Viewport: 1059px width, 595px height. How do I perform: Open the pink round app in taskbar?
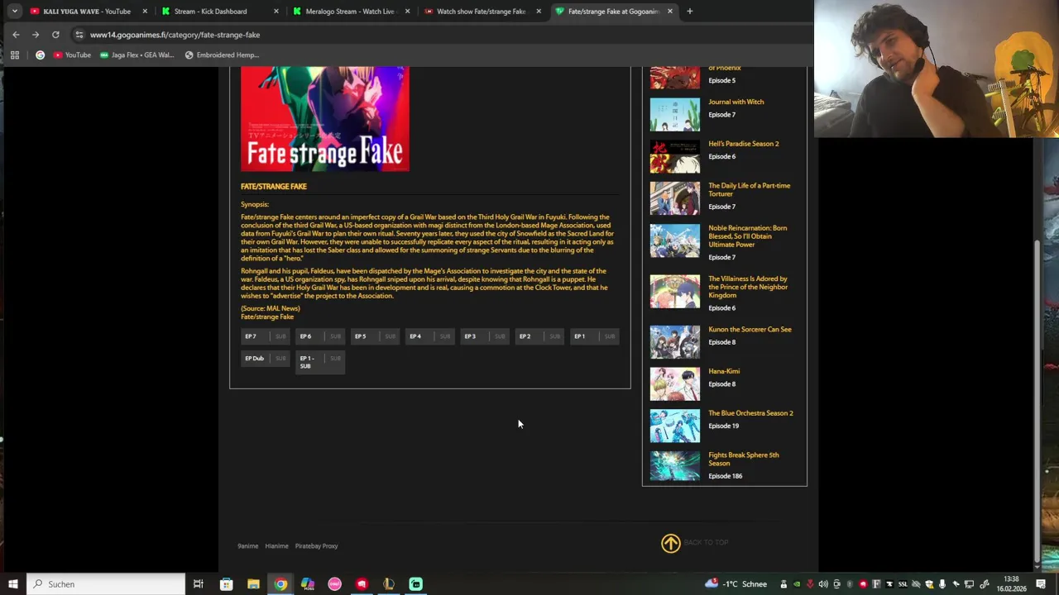(334, 584)
